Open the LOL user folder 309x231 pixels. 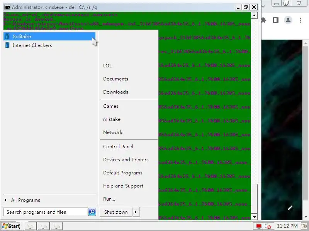coord(107,65)
